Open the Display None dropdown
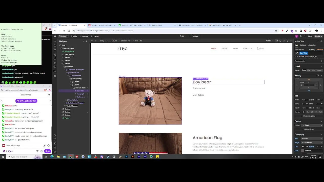This screenshot has width=324, height=182. tap(319, 70)
